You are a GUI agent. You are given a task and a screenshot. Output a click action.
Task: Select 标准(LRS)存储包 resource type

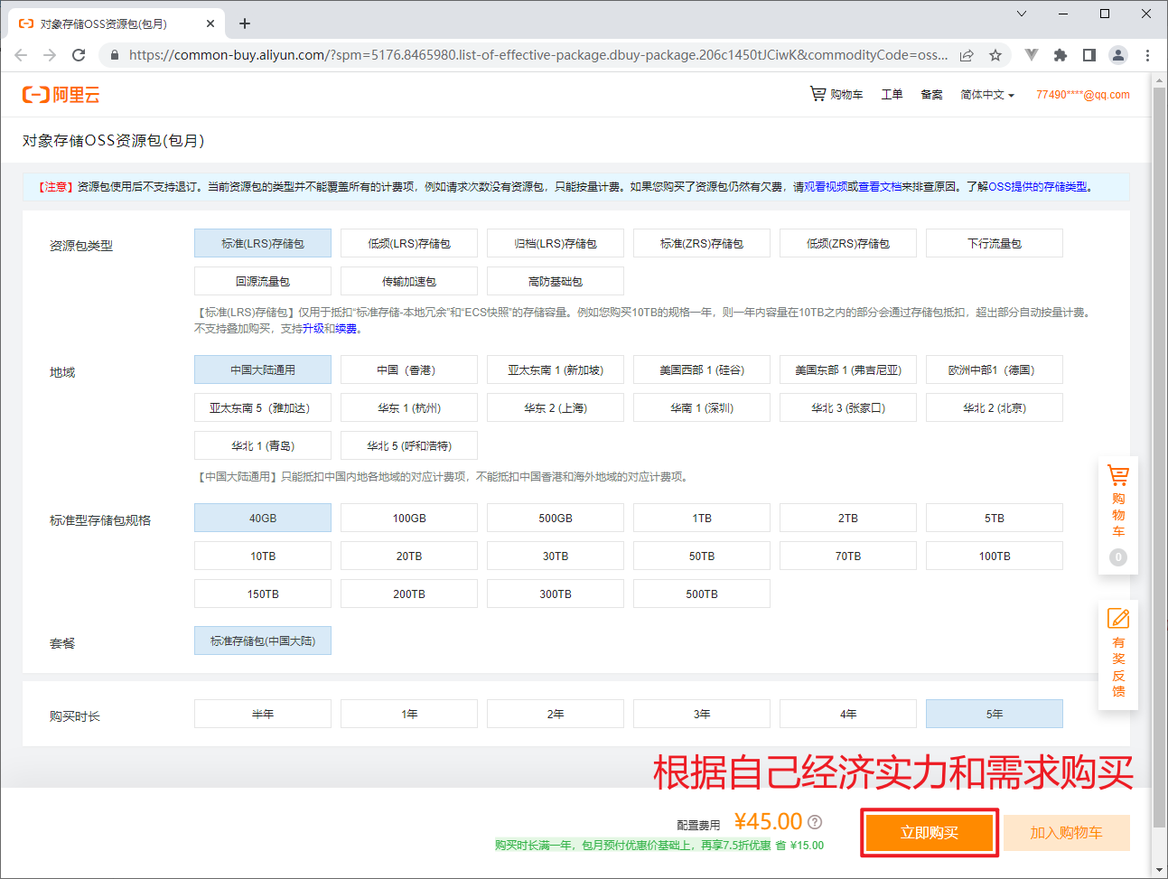(263, 243)
